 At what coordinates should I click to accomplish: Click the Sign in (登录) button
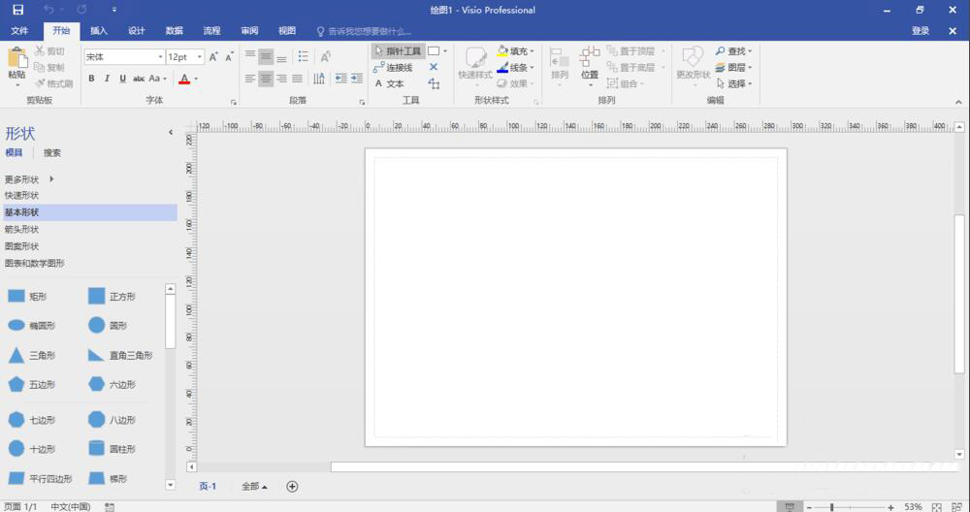[x=921, y=31]
